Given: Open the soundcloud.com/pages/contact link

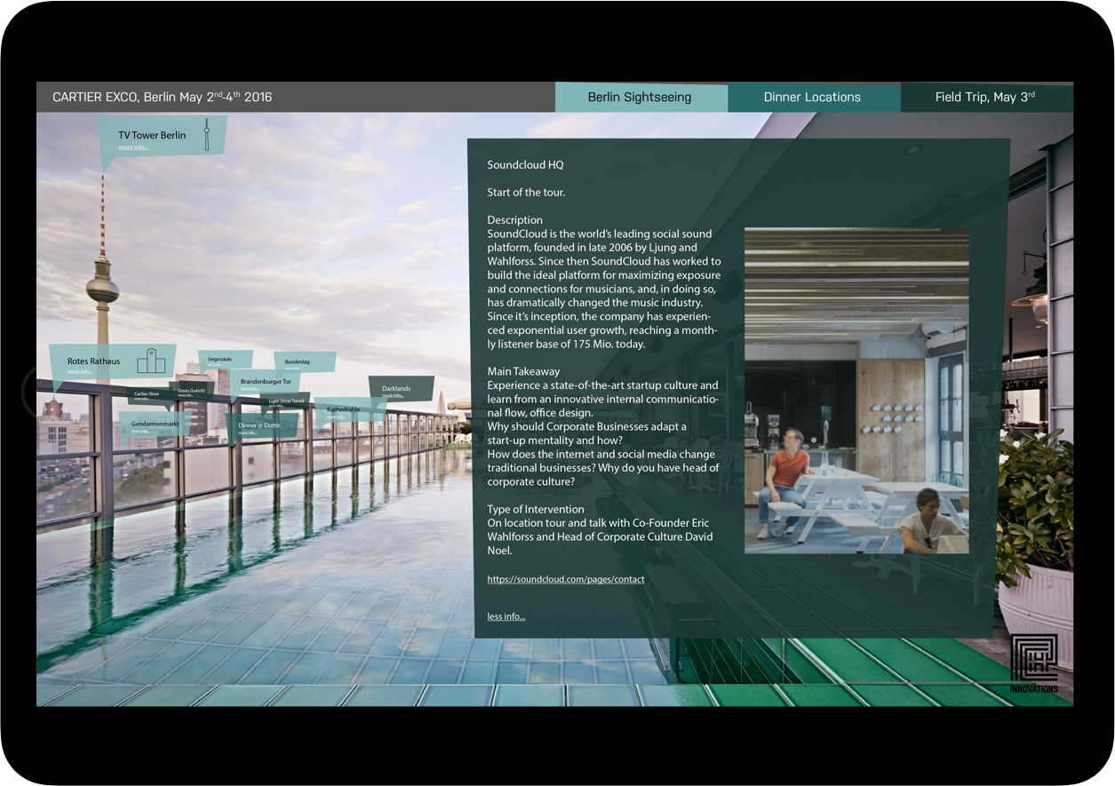Looking at the screenshot, I should [566, 579].
